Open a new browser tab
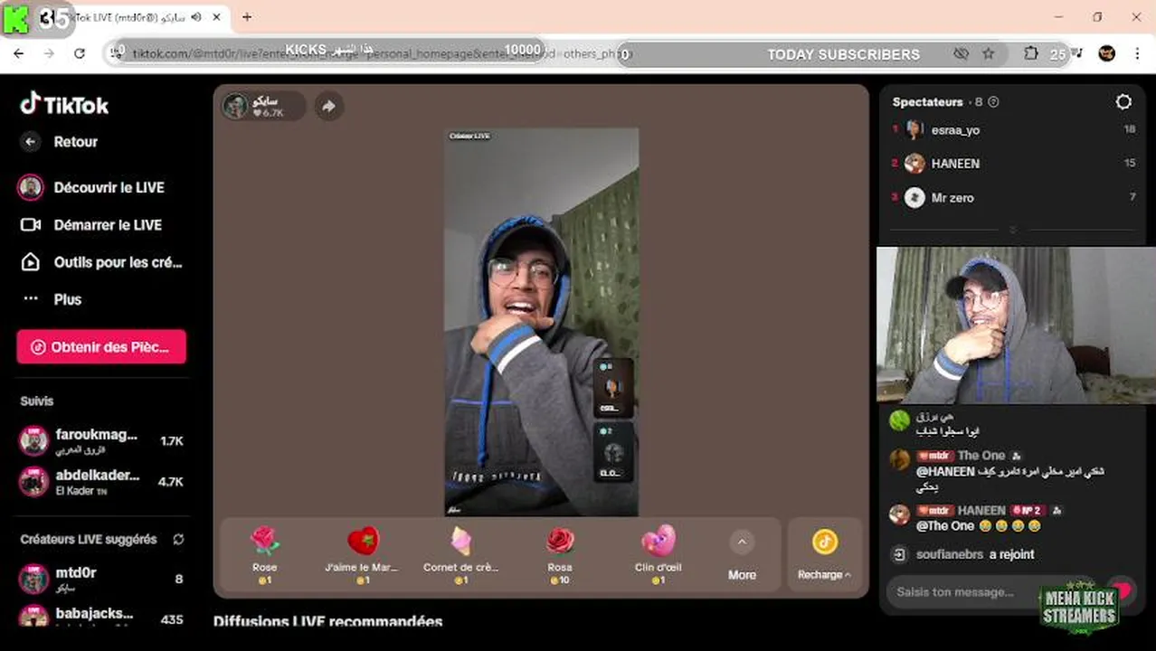This screenshot has width=1156, height=651. [x=247, y=16]
